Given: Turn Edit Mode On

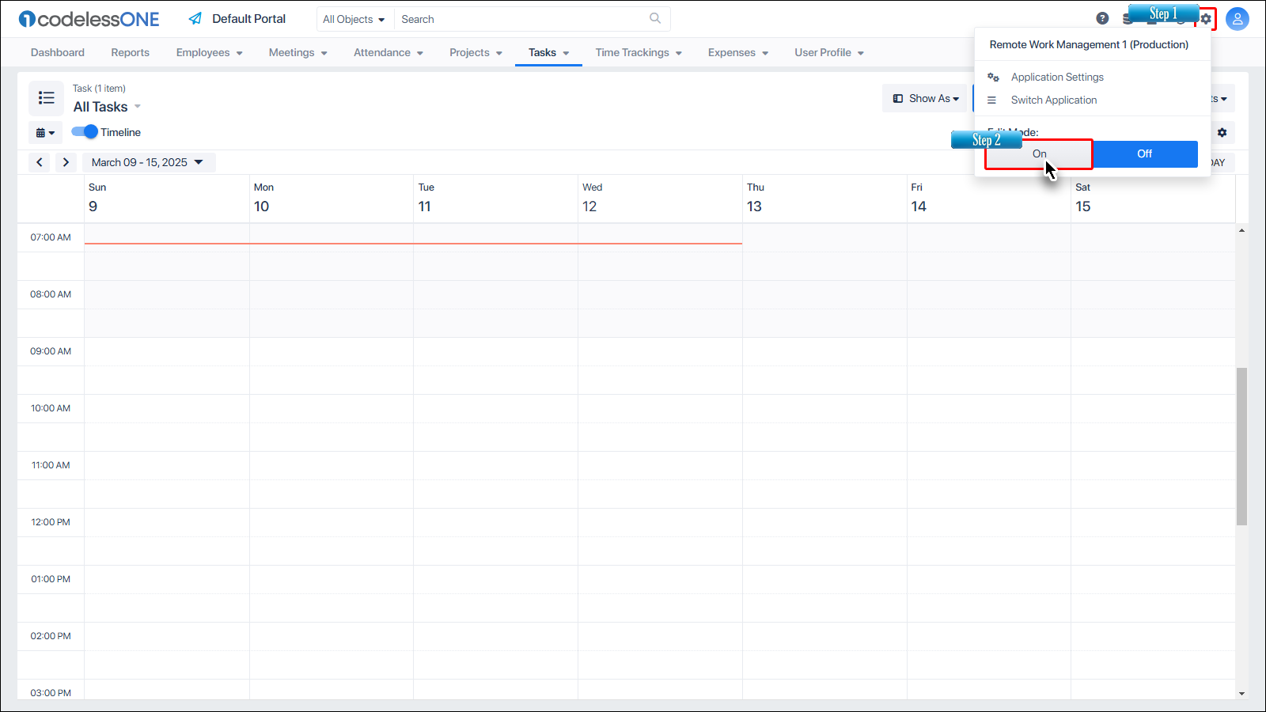Looking at the screenshot, I should point(1039,154).
